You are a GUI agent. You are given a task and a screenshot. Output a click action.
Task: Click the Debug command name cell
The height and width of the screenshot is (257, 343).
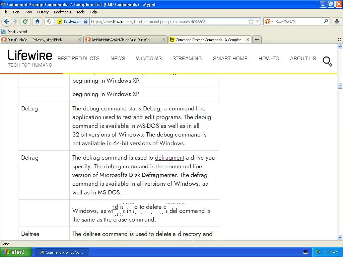coord(44,126)
